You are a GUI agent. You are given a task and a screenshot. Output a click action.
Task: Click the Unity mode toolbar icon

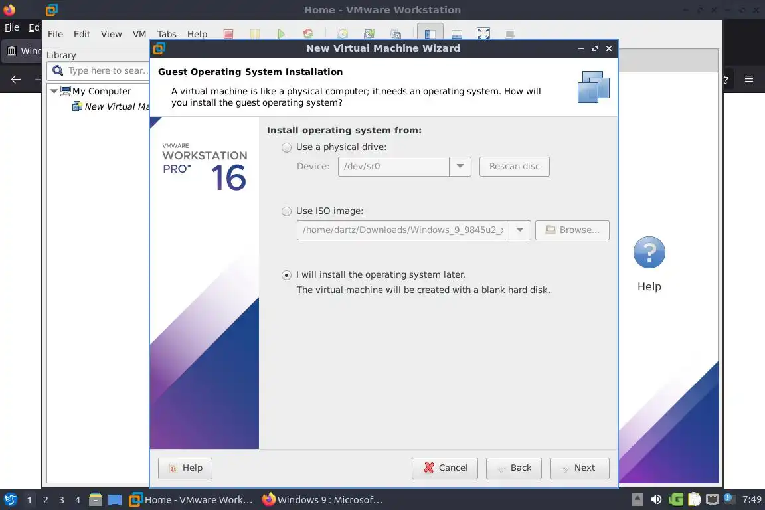tap(510, 34)
